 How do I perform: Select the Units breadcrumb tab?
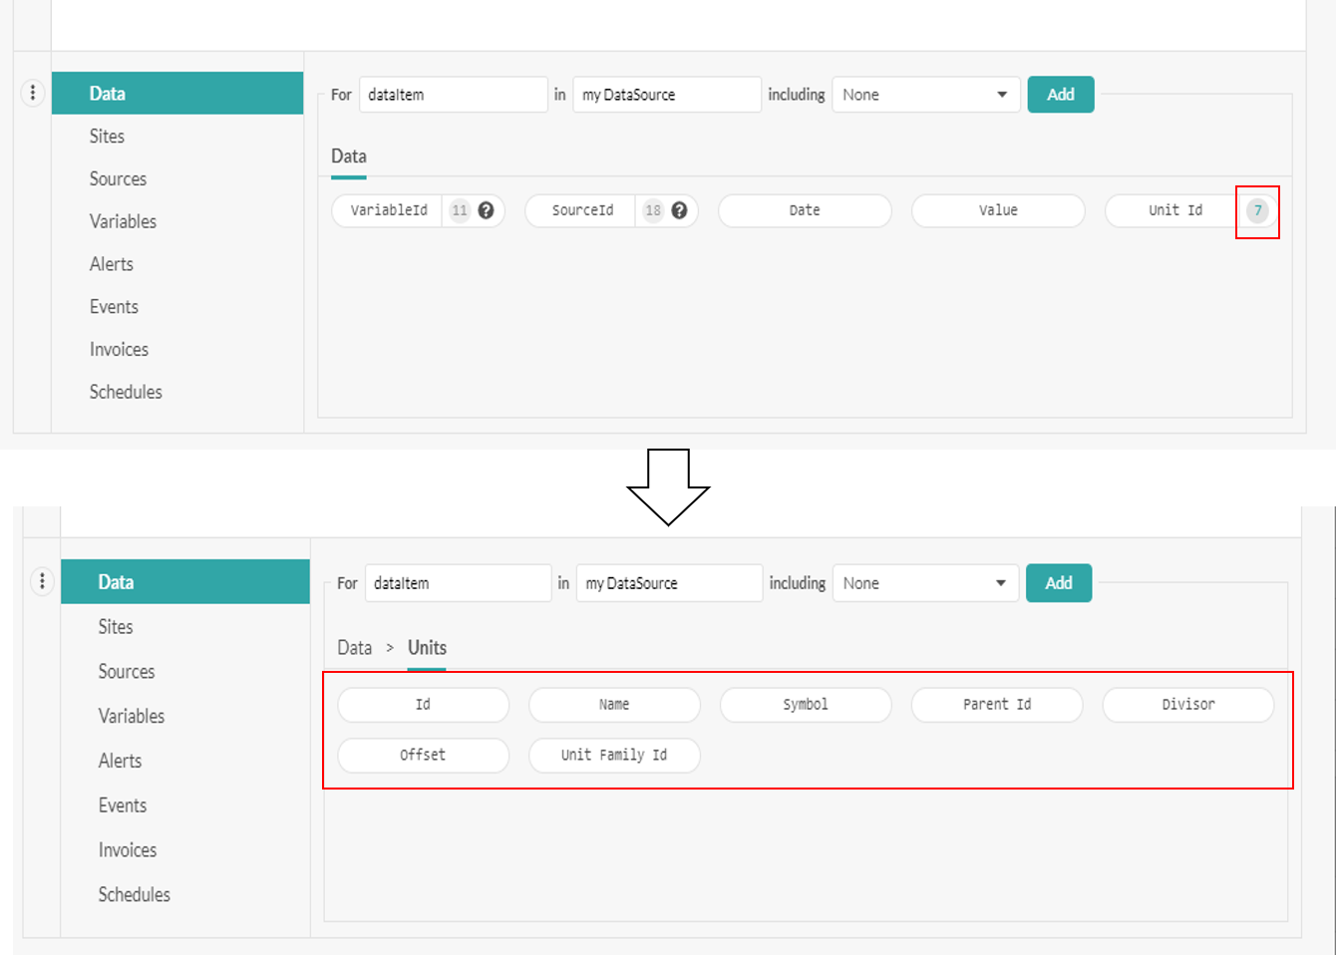[x=427, y=647]
